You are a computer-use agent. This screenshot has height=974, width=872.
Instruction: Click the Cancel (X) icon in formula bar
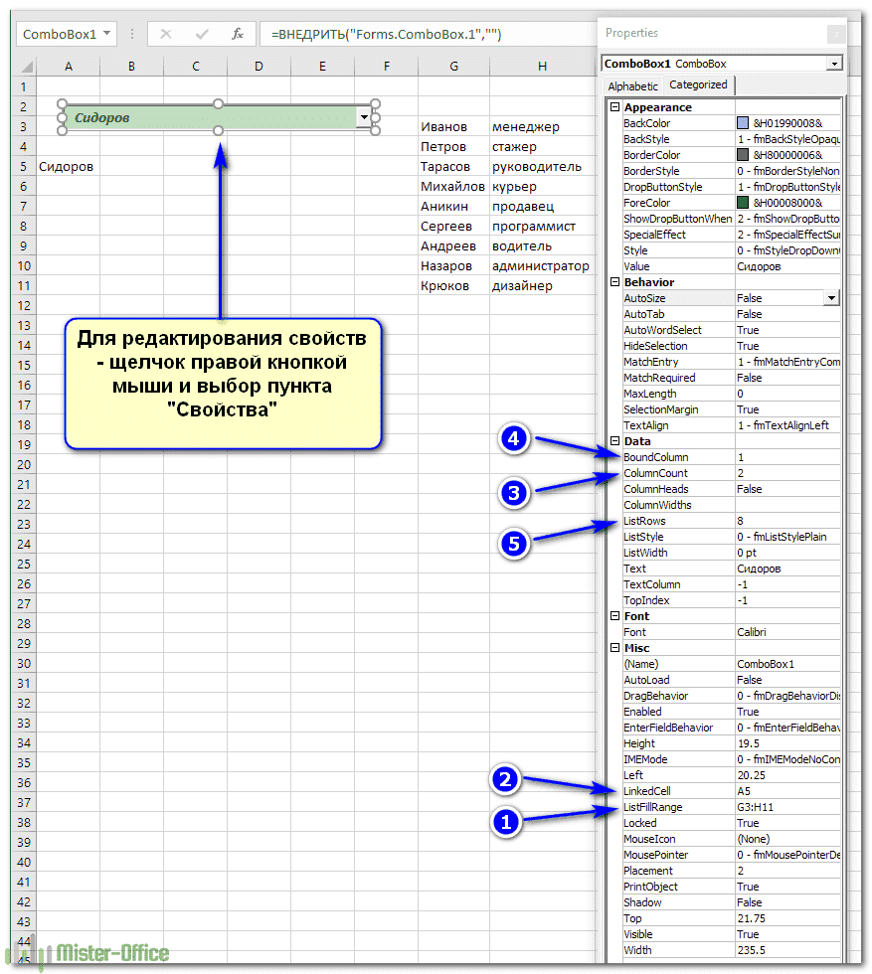(x=168, y=33)
